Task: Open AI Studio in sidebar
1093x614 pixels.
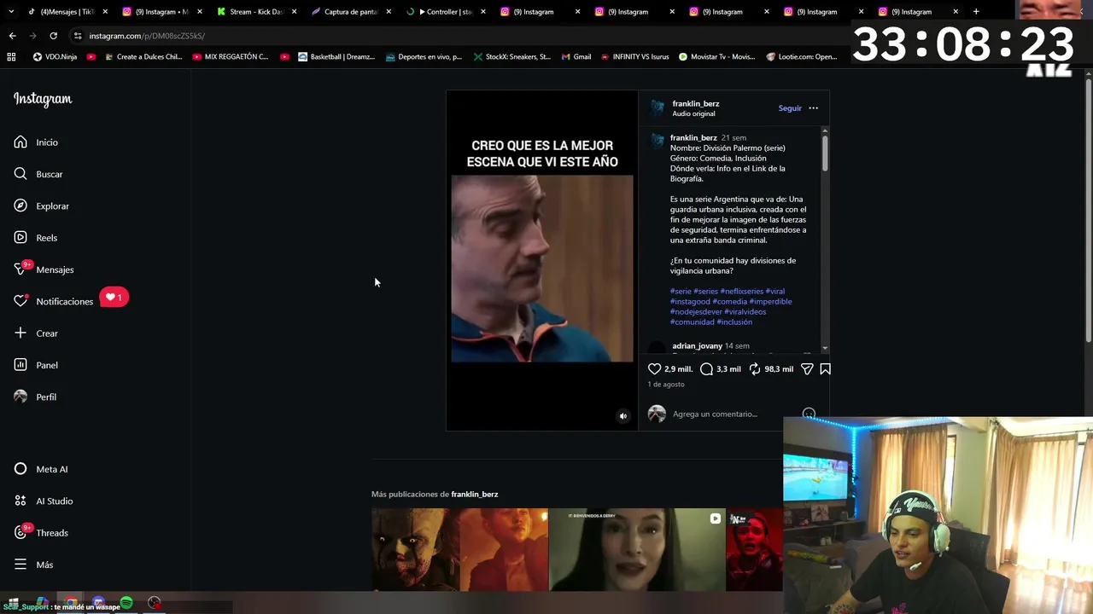Action: [44, 501]
